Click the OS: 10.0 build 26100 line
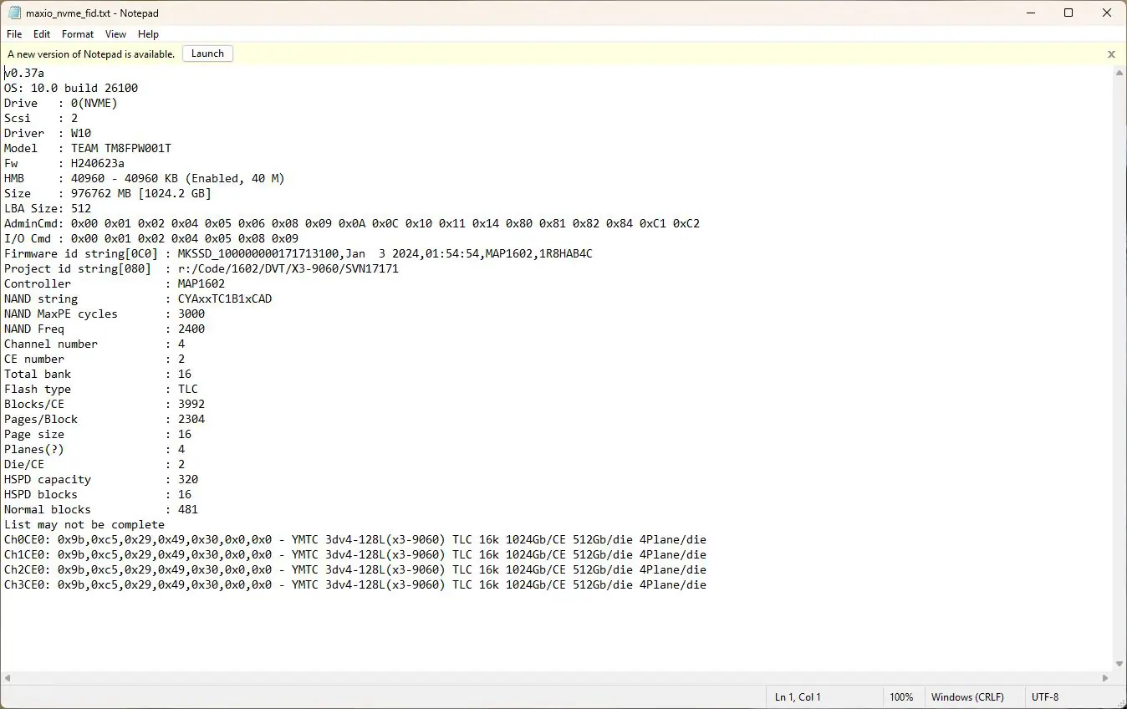The height and width of the screenshot is (709, 1127). 71,88
